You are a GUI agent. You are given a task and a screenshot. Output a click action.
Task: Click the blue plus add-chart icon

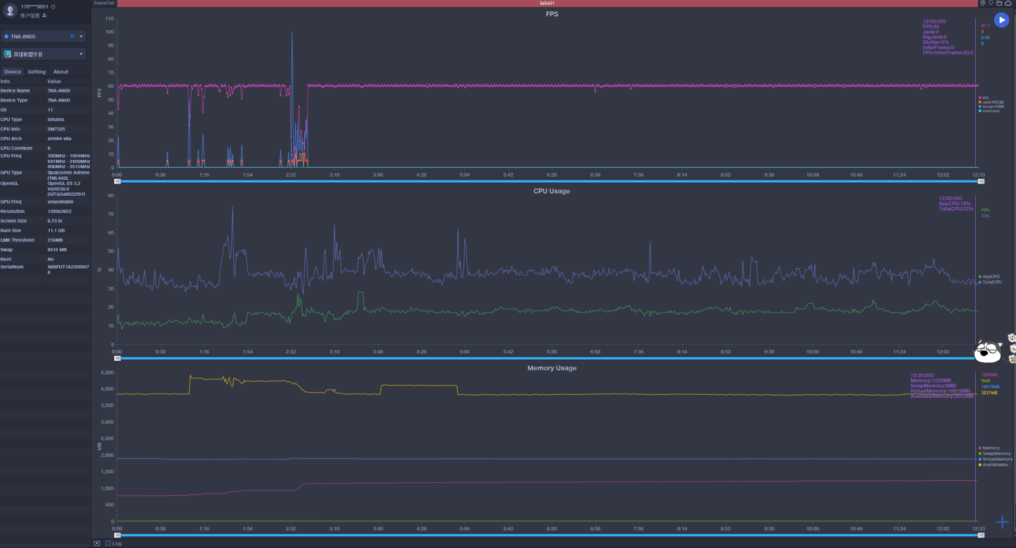[x=1002, y=522]
